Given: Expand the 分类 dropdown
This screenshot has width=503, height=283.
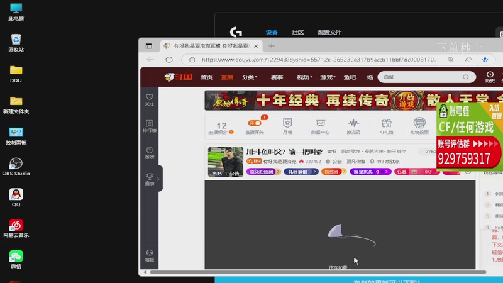Looking at the screenshot, I should pyautogui.click(x=250, y=77).
